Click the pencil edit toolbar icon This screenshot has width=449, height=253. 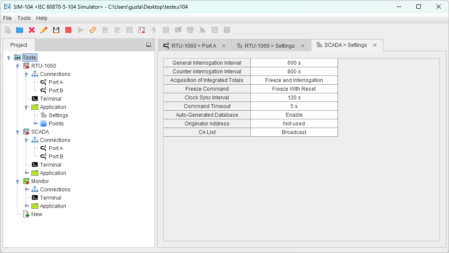[x=44, y=30]
